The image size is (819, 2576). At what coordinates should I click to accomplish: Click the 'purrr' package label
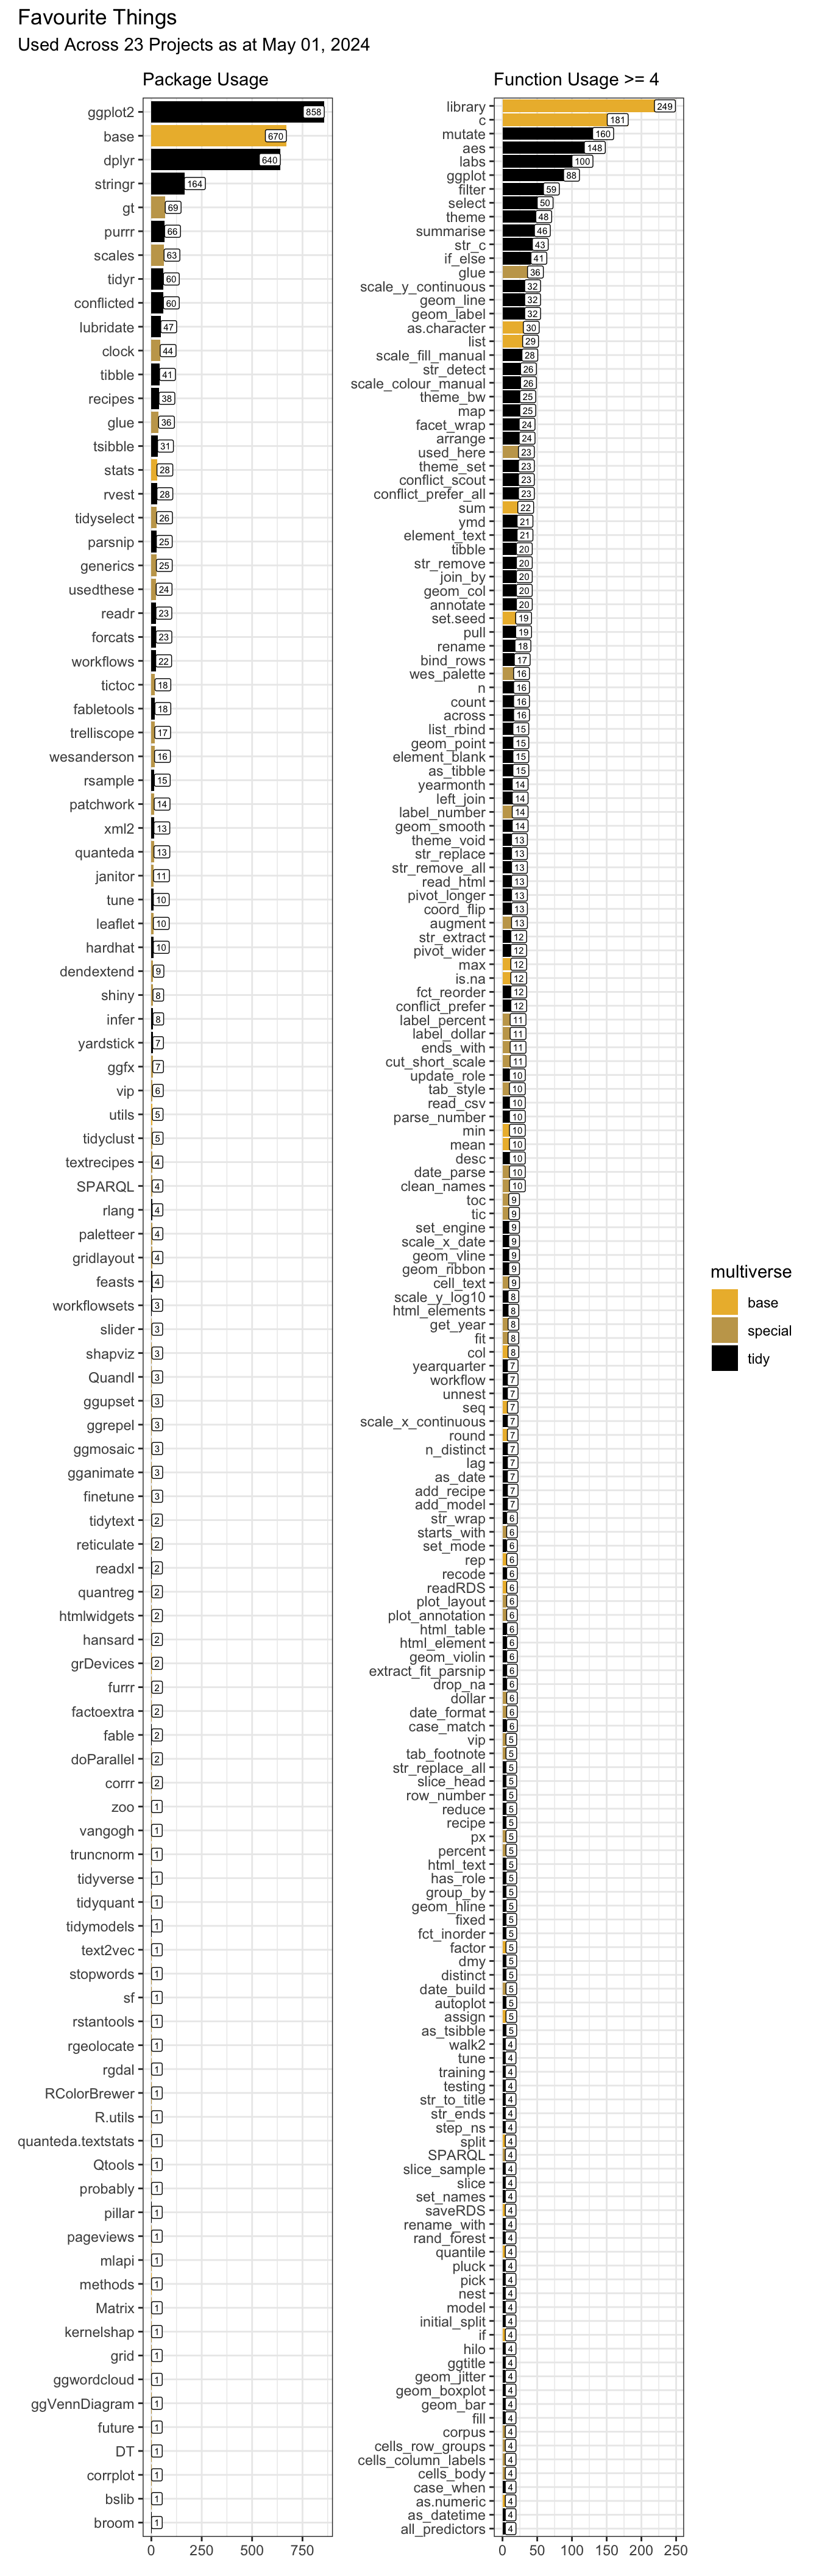coord(120,232)
